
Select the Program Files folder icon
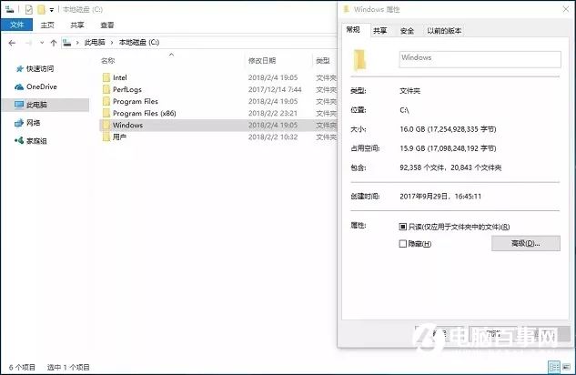(106, 101)
